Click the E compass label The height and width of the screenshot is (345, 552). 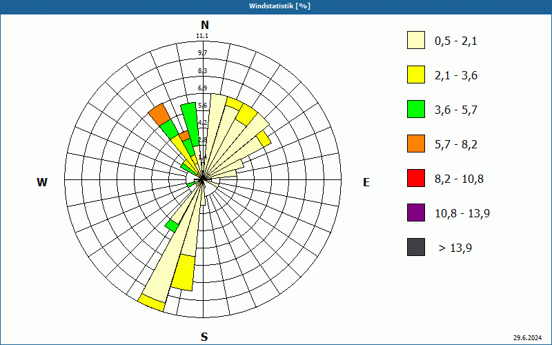coord(366,182)
